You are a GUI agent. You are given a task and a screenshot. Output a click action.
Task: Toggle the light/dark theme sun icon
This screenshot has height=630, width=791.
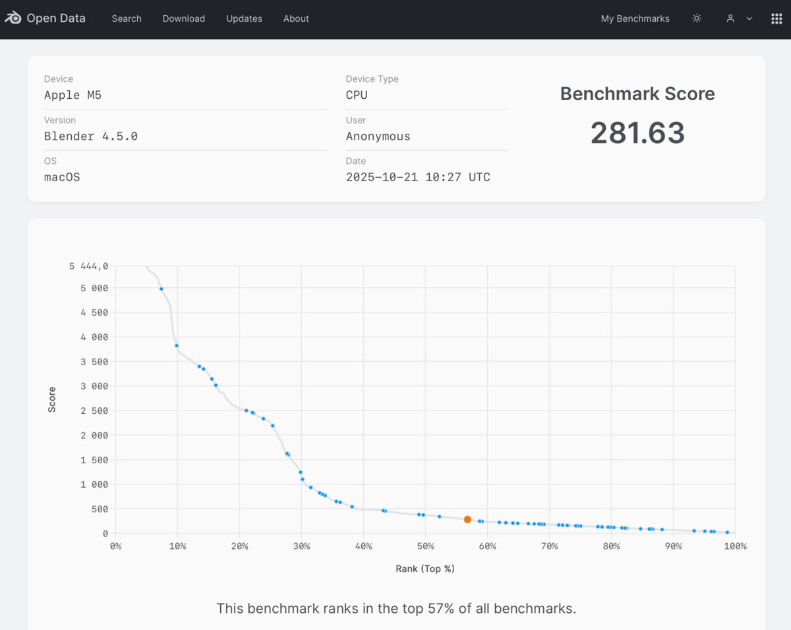click(697, 18)
